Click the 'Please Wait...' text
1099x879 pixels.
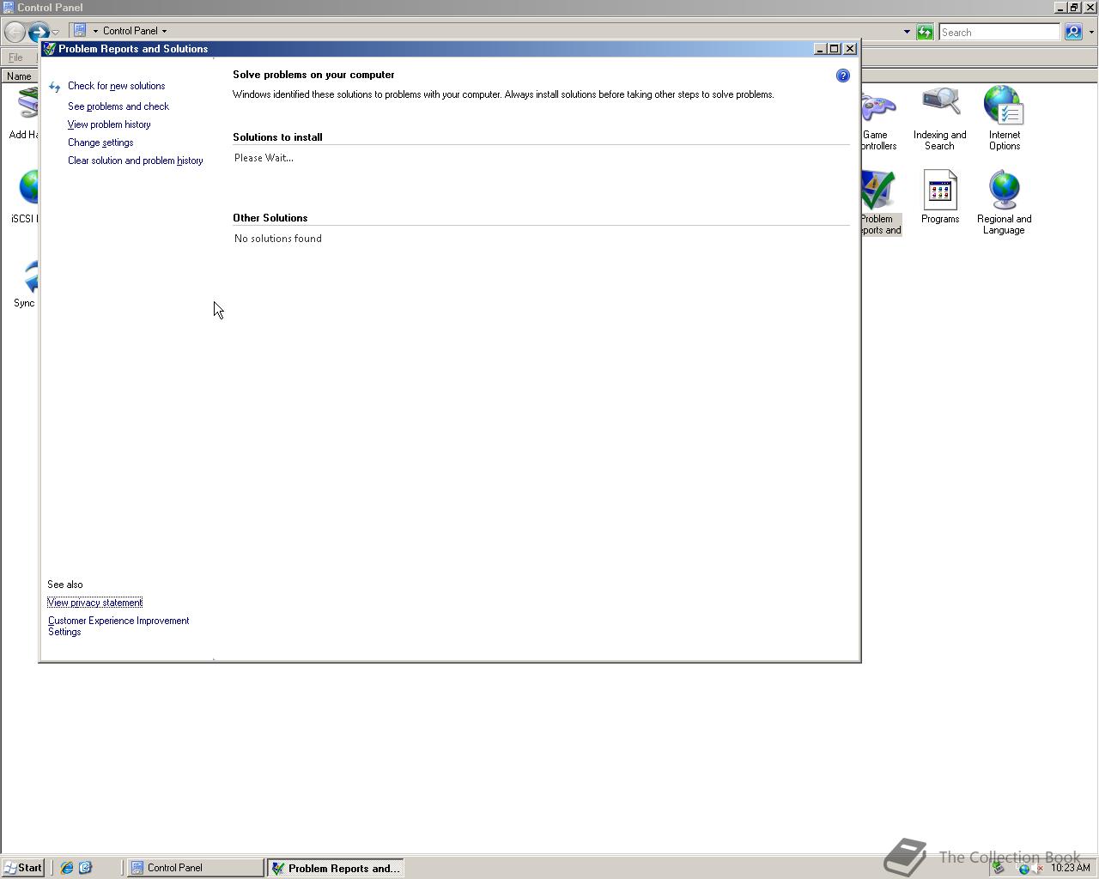(264, 158)
